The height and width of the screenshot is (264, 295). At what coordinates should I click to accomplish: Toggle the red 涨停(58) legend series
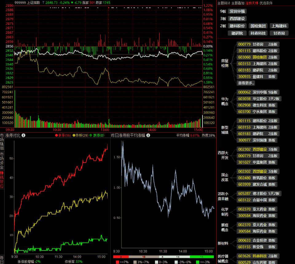63,135
